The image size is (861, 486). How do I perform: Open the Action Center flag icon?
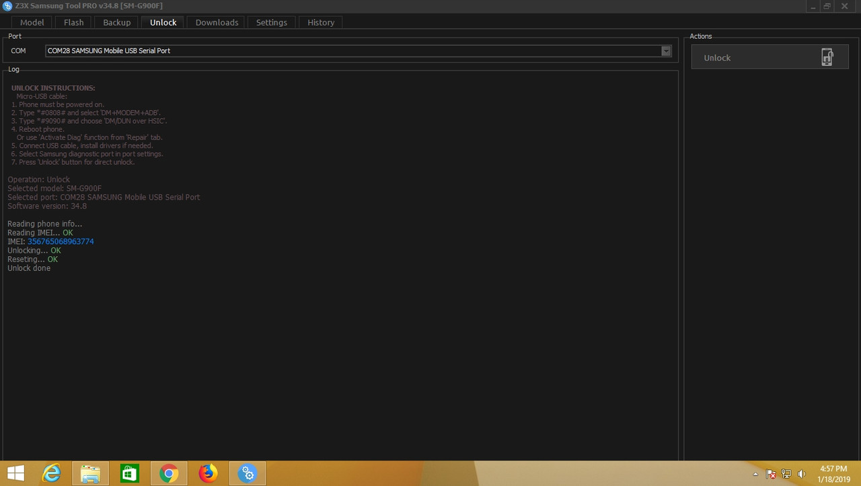[771, 474]
